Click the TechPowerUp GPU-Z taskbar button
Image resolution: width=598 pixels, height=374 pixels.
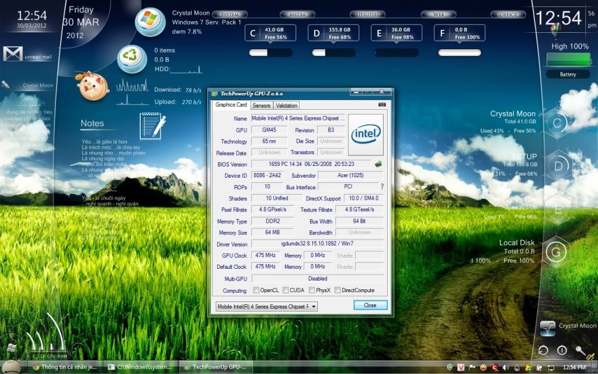[217, 367]
